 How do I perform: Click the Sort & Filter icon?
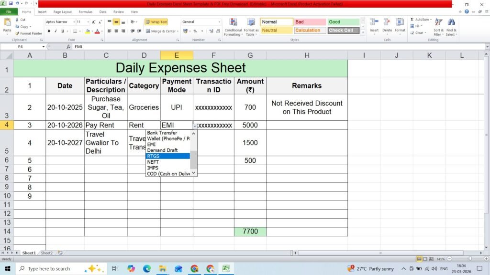[x=438, y=22]
